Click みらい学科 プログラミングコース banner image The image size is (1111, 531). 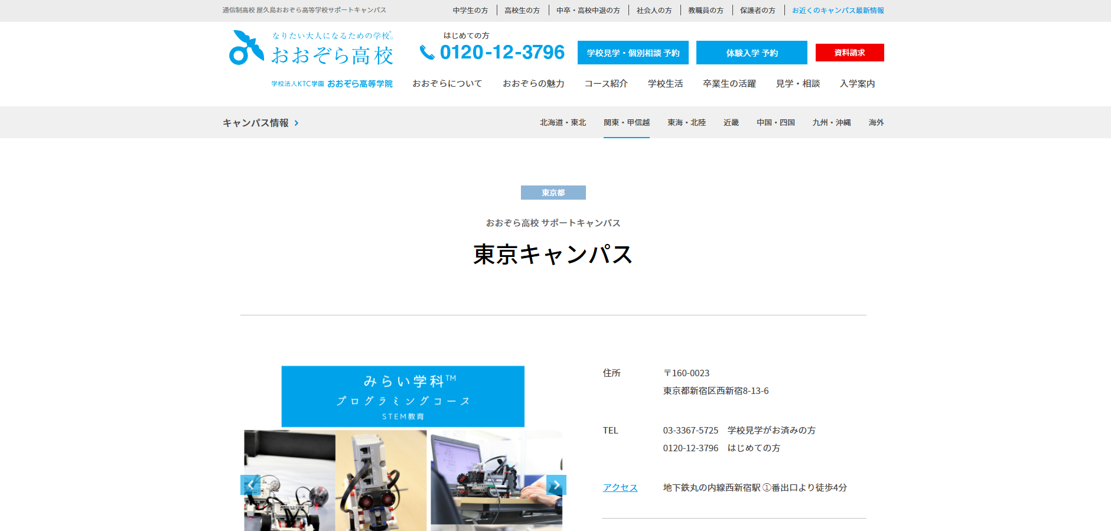403,396
